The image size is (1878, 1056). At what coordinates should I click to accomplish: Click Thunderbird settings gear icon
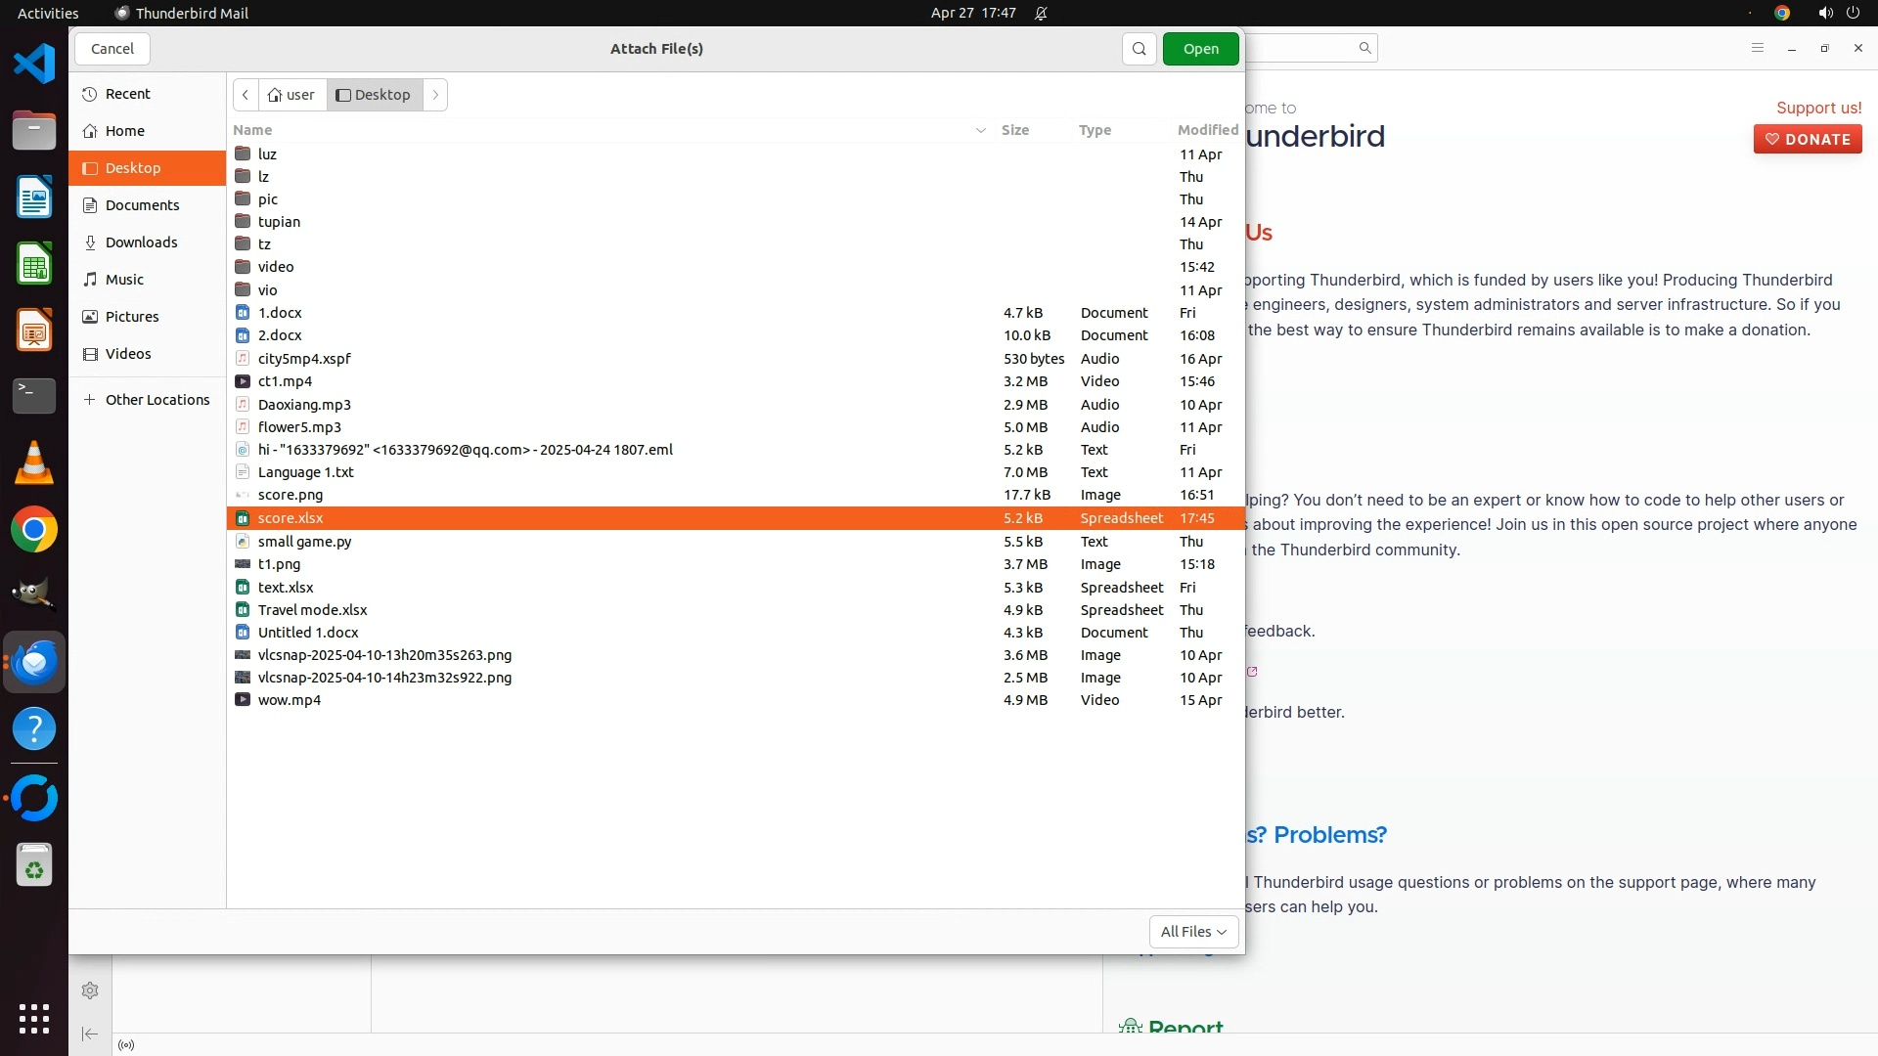[x=90, y=990]
